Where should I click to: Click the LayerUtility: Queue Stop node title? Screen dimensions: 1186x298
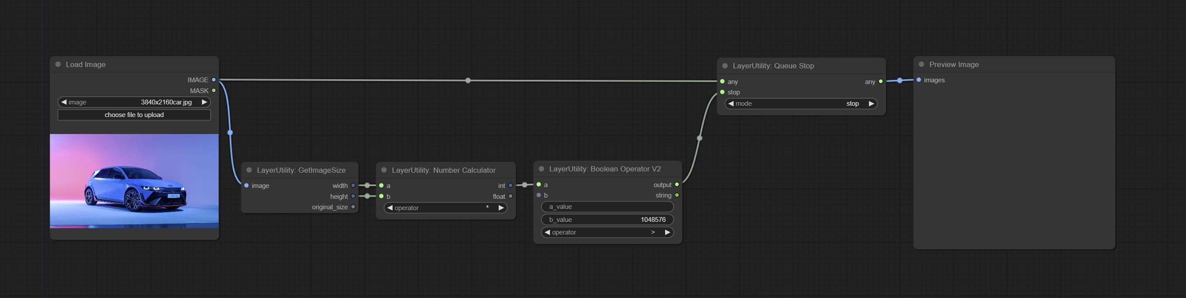tap(773, 66)
